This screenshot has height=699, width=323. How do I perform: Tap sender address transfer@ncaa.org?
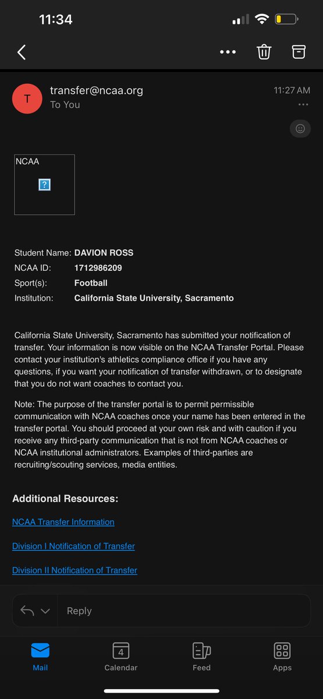point(97,90)
